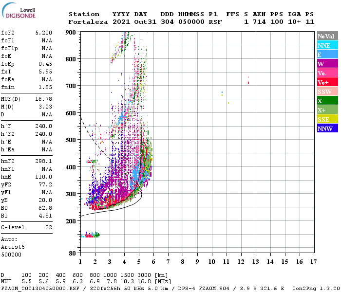
Task: Select the SSE yellow legend swatch
Action: 327,119
